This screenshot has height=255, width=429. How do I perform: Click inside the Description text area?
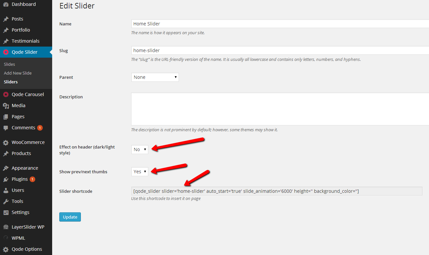click(x=280, y=109)
